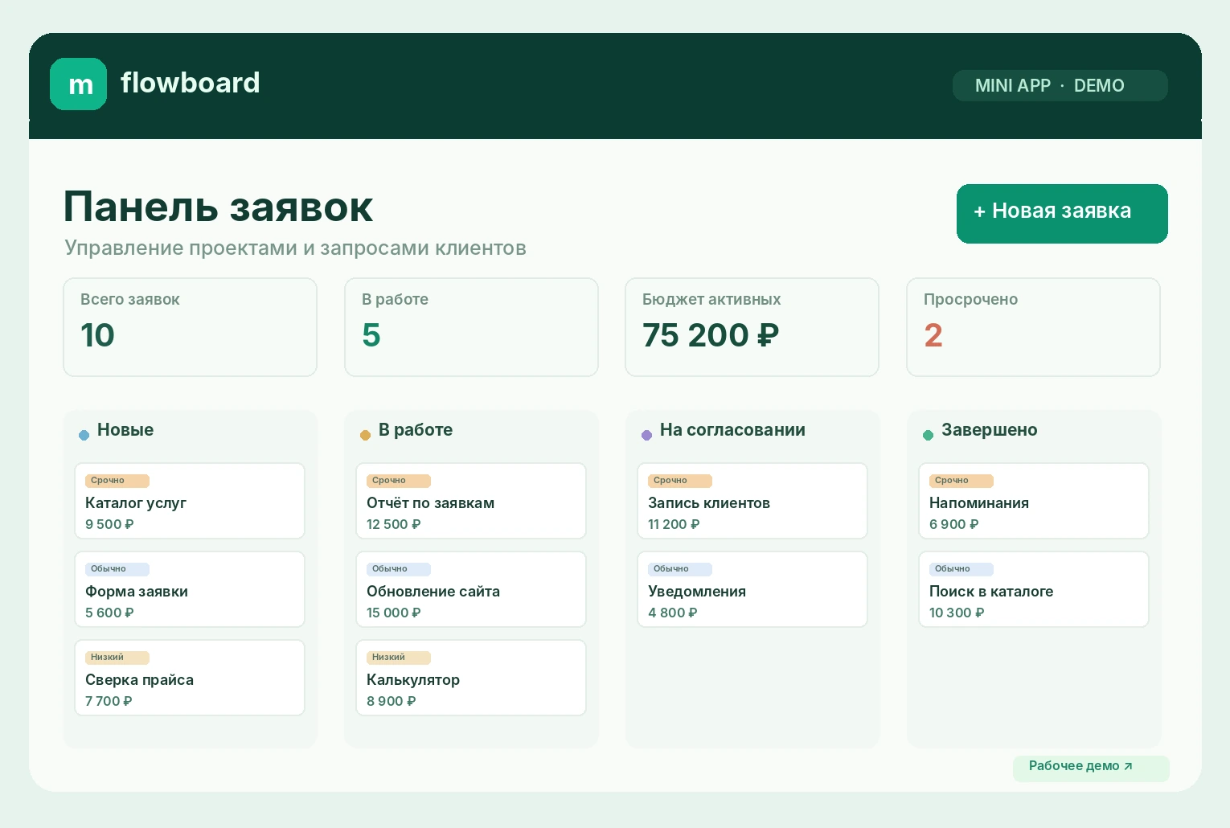Click the 7 700 ₽ price
1230x828 pixels.
click(109, 701)
